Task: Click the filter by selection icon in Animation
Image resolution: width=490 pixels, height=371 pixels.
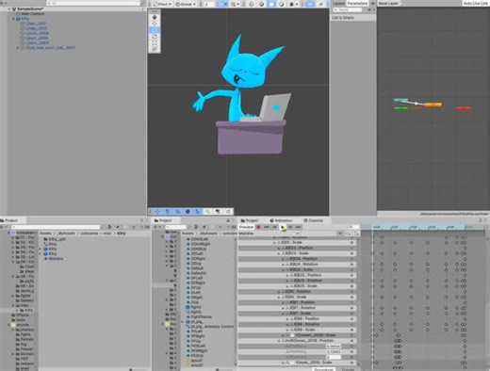Action: tap(340, 234)
